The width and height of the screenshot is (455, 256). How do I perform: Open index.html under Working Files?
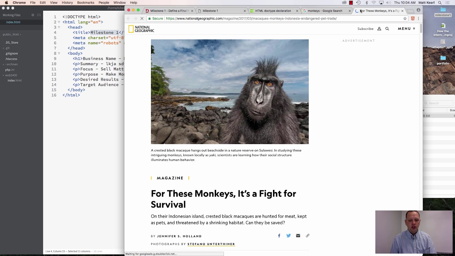pos(13,22)
